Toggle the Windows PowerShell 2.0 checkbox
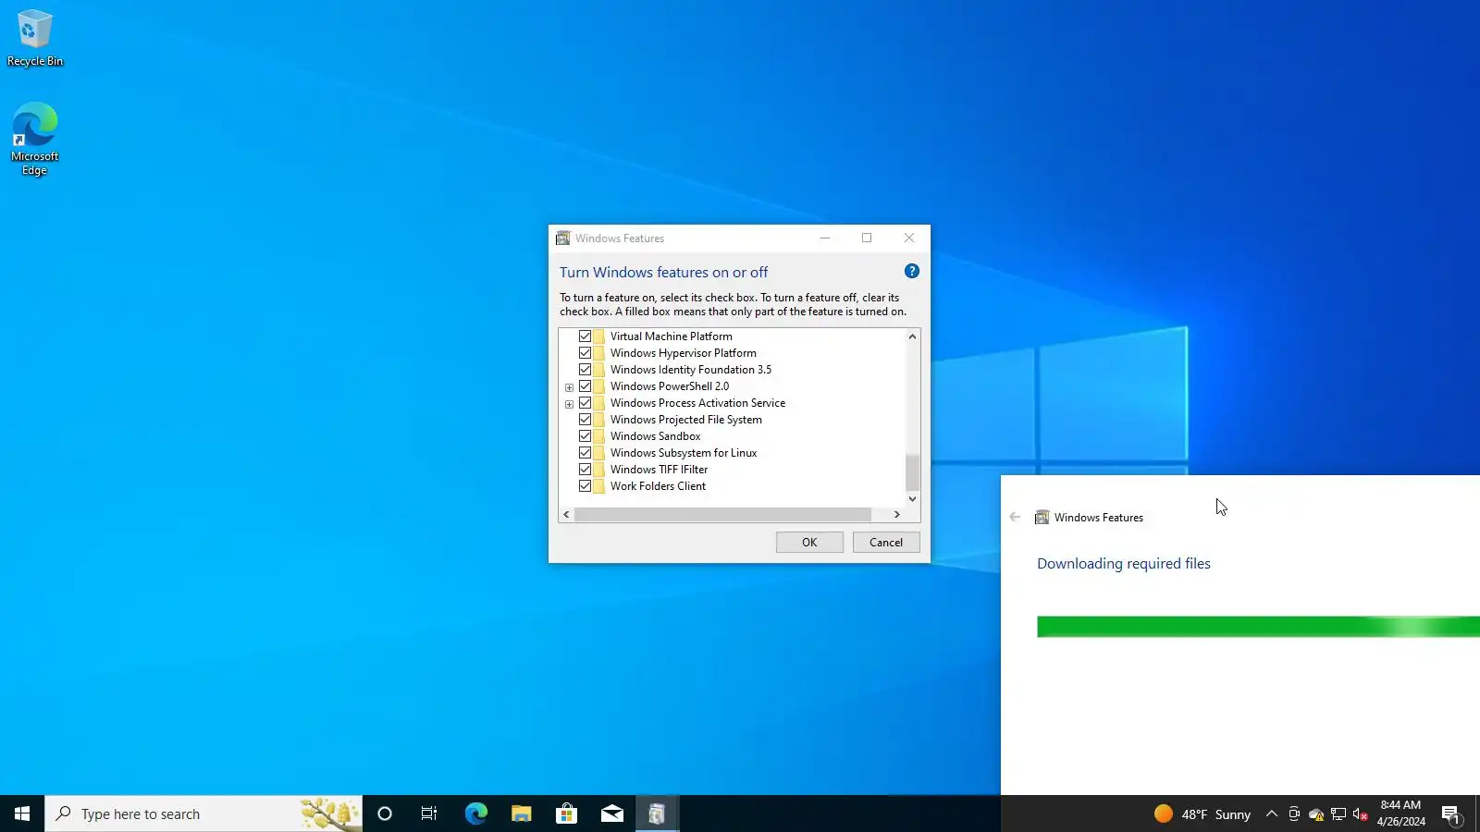 click(x=585, y=386)
